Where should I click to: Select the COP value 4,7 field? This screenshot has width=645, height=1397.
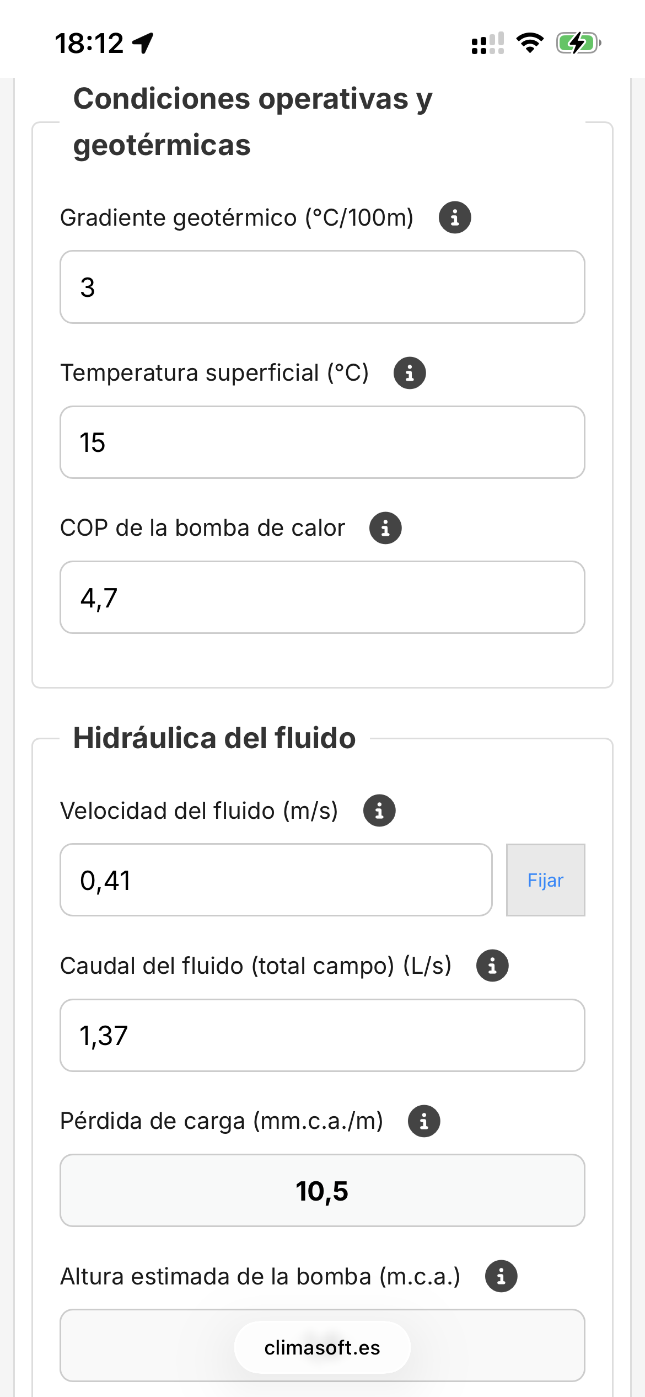coord(322,598)
